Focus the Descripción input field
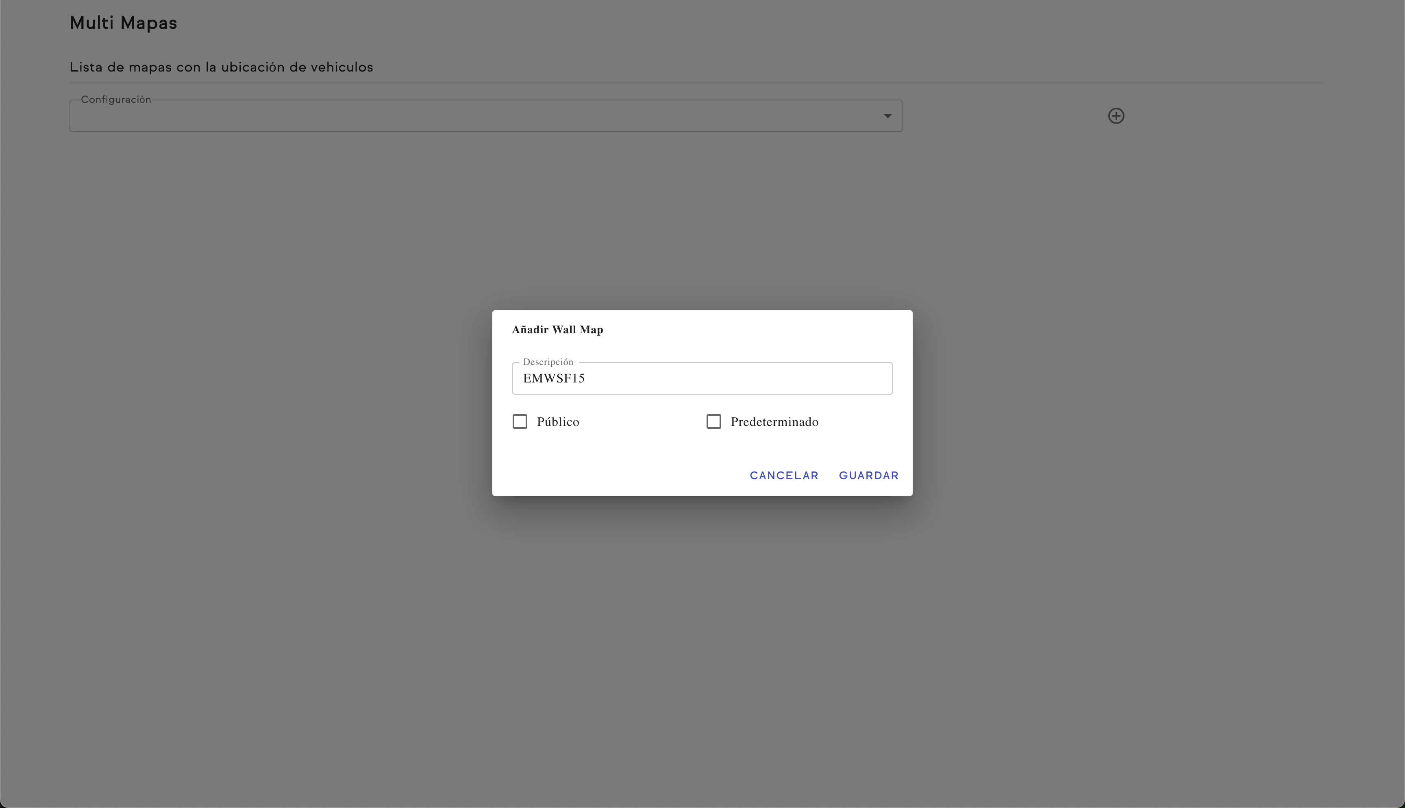Screen dimensions: 1405x808 tap(702, 378)
